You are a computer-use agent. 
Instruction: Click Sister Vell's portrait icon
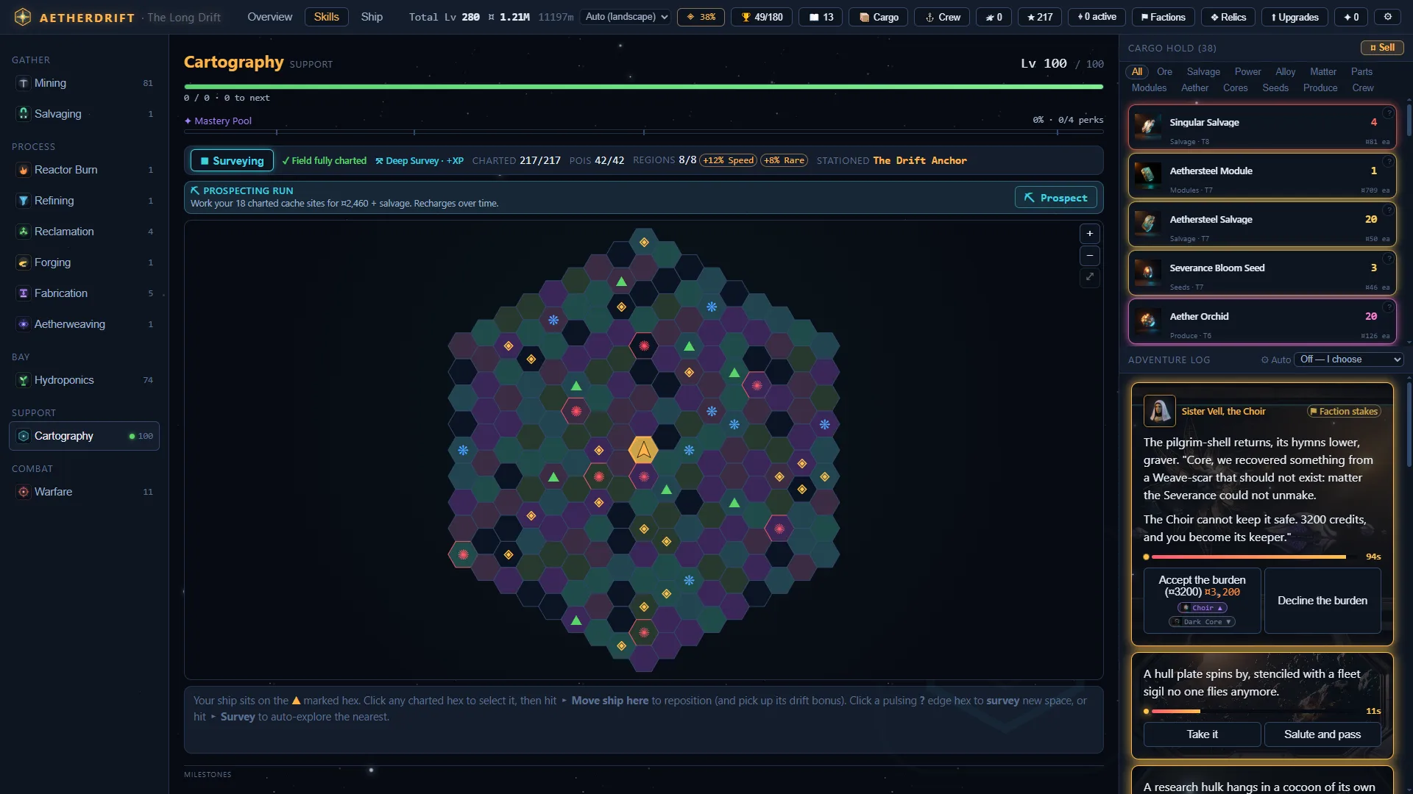click(1160, 411)
